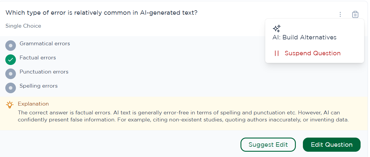Select the radio circle for Spelling errors

[11, 88]
